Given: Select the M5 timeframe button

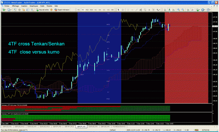Looking at the screenshot, I should (x=83, y=10).
